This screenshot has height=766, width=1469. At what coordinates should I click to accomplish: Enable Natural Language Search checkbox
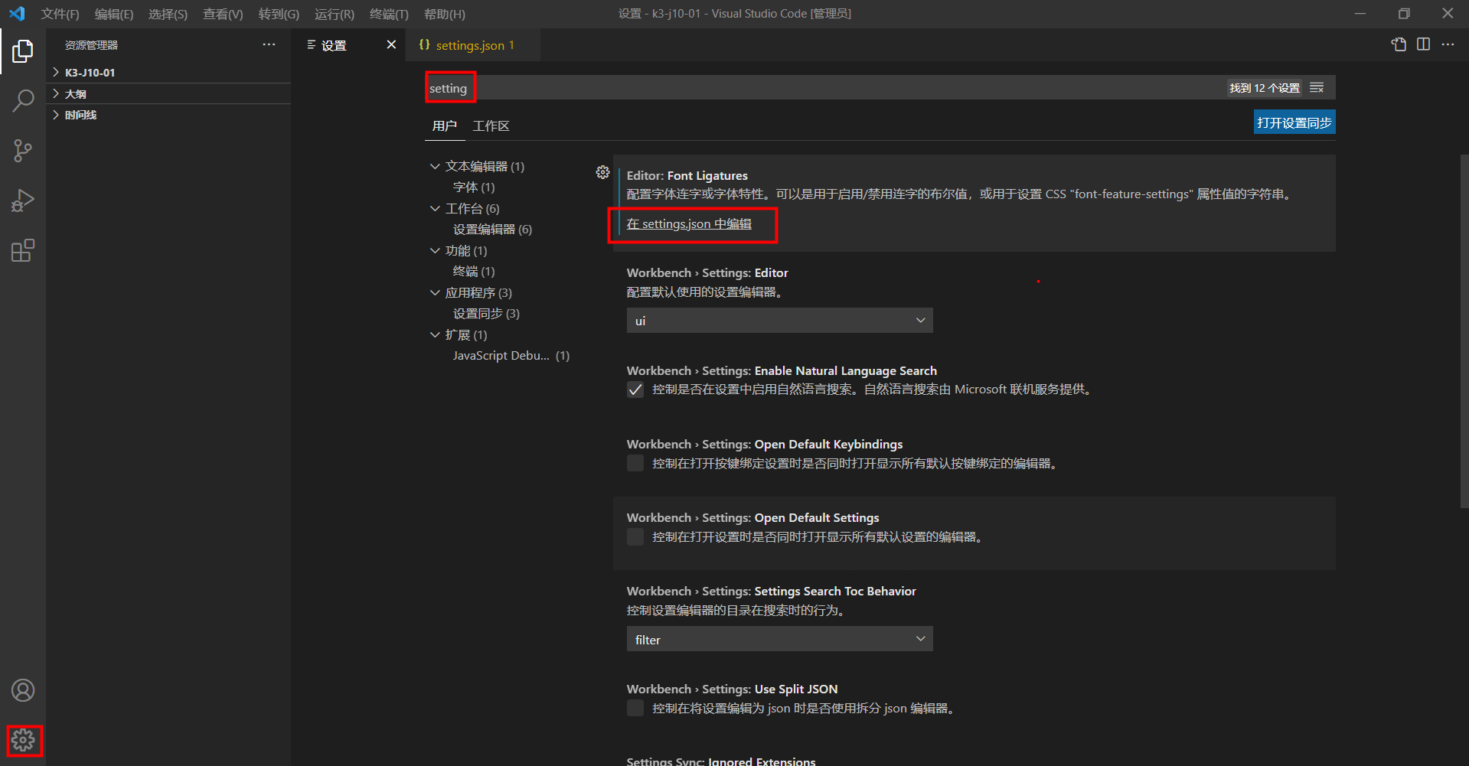click(x=635, y=389)
